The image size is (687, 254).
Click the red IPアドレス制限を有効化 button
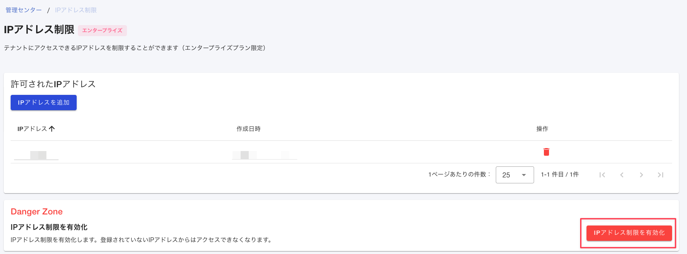pos(629,233)
